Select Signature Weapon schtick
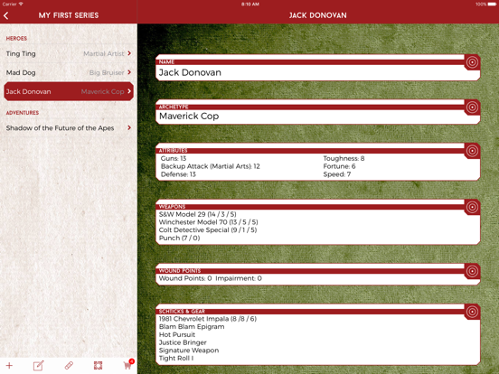 pyautogui.click(x=189, y=351)
